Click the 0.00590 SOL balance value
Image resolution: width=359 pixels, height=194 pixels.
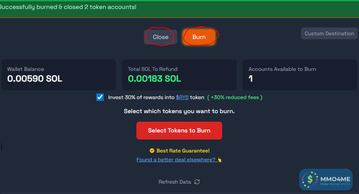(x=35, y=79)
